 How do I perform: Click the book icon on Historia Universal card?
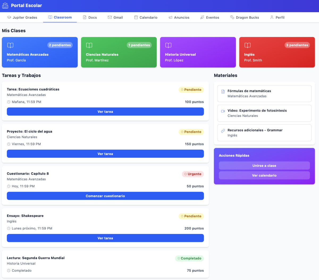click(x=168, y=45)
